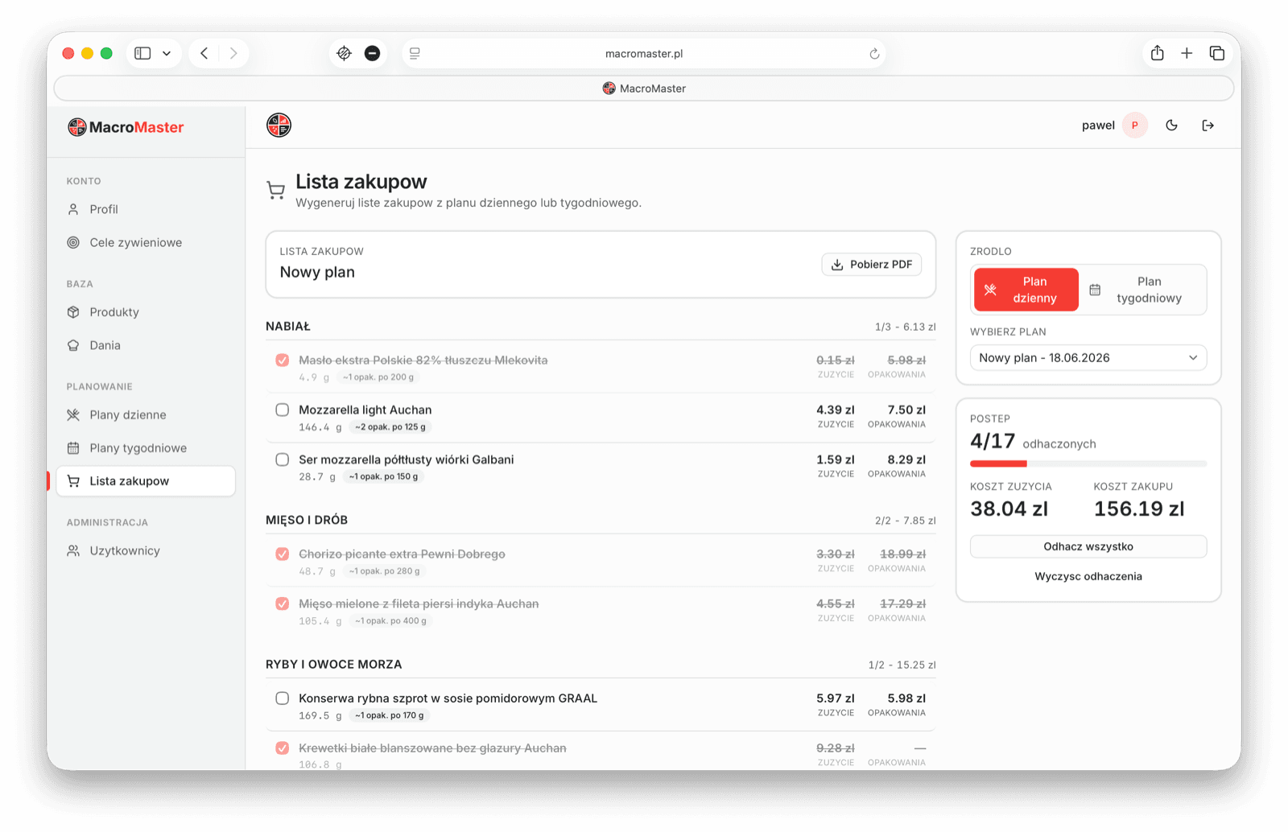Go forward with the browser forward arrow
Image resolution: width=1288 pixels, height=832 pixels.
tap(233, 53)
